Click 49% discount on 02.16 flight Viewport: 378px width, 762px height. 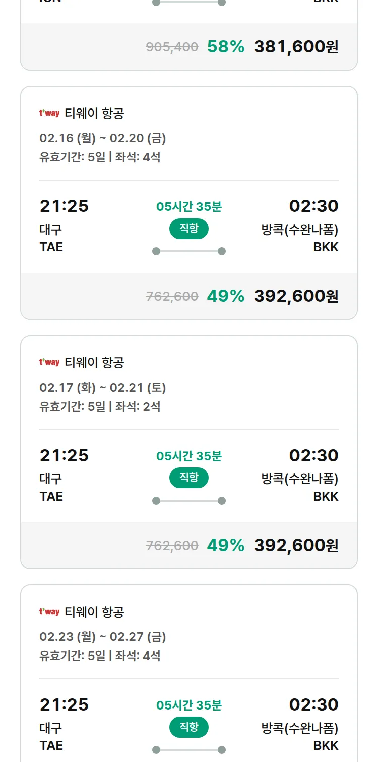(x=225, y=296)
